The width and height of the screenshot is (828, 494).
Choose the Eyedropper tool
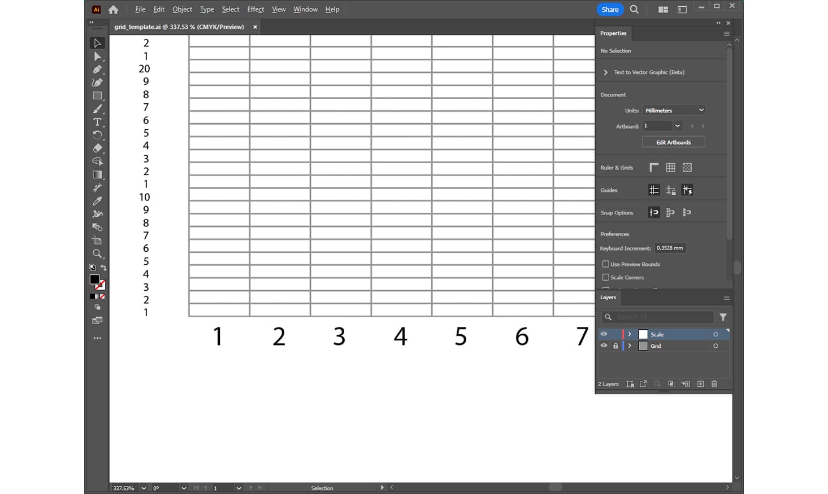[x=97, y=201]
